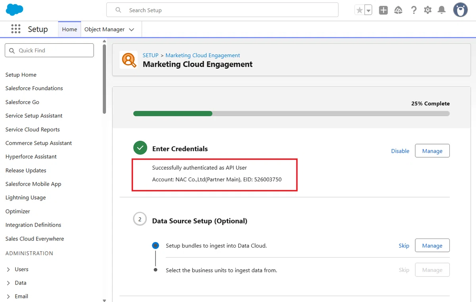This screenshot has height=302, width=476.
Task: Open the user profile avatar
Action: click(461, 10)
